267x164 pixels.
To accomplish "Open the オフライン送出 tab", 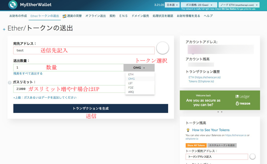I will [95, 16].
